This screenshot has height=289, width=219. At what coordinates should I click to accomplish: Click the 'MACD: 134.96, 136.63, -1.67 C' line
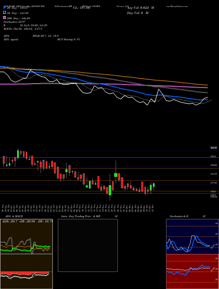tap(23, 29)
